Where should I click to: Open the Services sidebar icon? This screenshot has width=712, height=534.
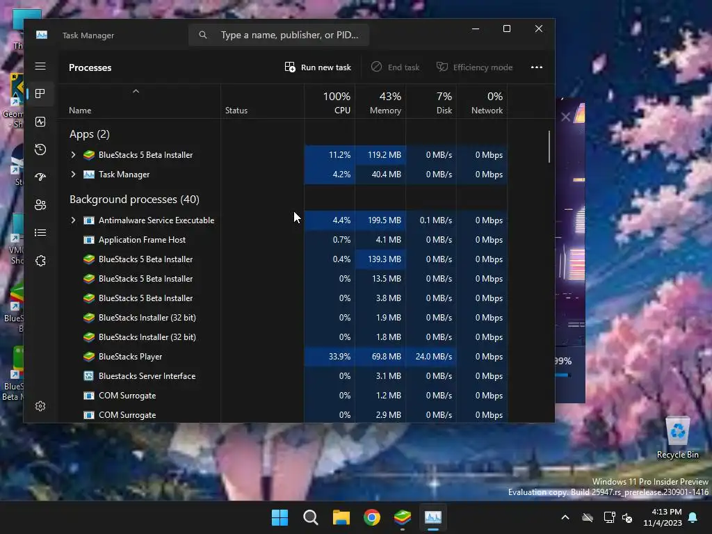point(40,261)
